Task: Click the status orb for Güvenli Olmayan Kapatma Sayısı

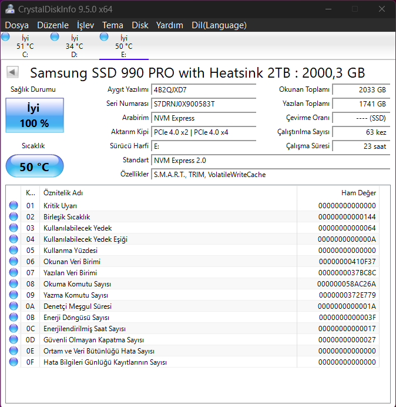Action: click(x=14, y=339)
